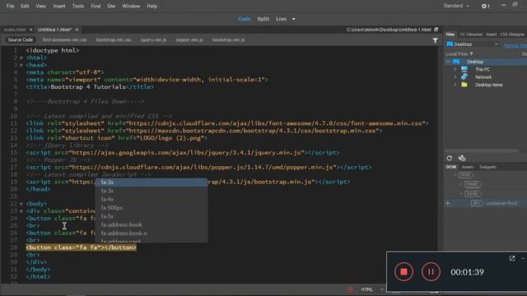Open the Help menu
The height and width of the screenshot is (296, 527).
point(152,6)
